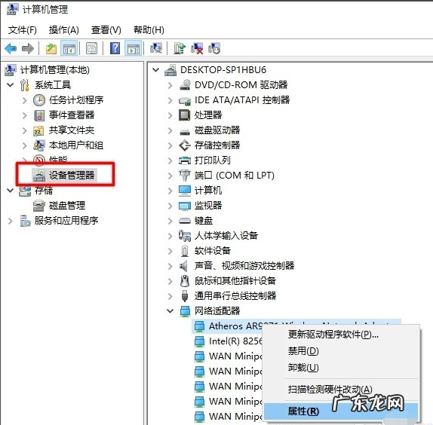This screenshot has width=433, height=425.
Task: Select the 事件查看器 label
Action: pos(72,115)
